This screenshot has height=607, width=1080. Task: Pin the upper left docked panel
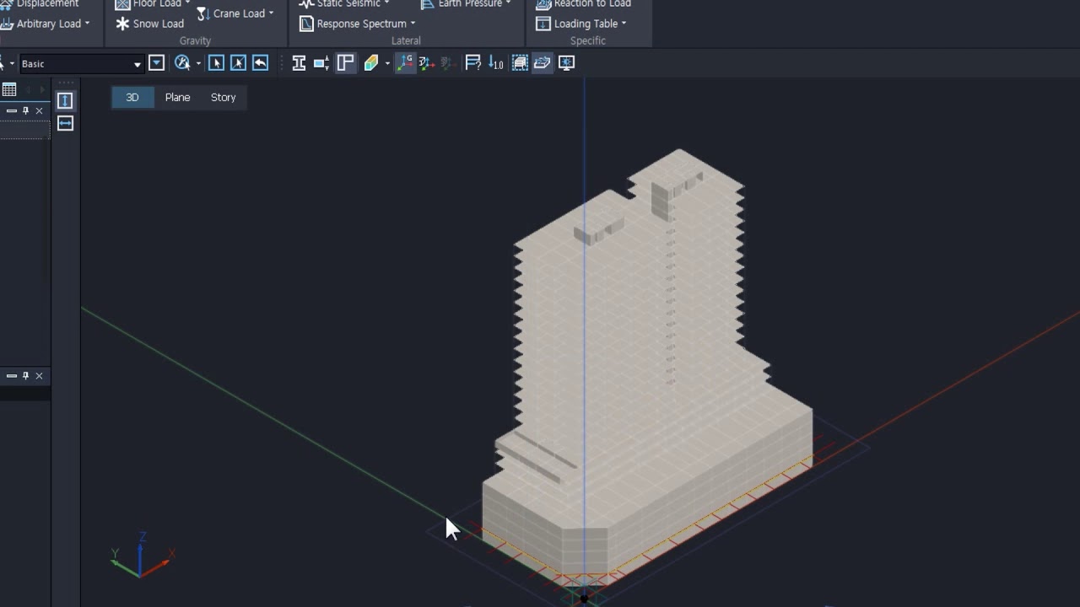click(26, 110)
